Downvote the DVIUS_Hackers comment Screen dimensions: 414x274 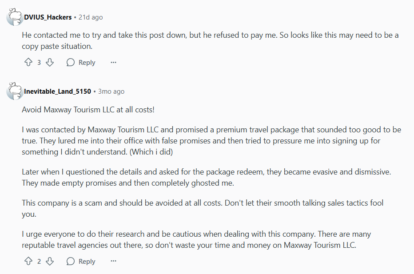pyautogui.click(x=50, y=63)
